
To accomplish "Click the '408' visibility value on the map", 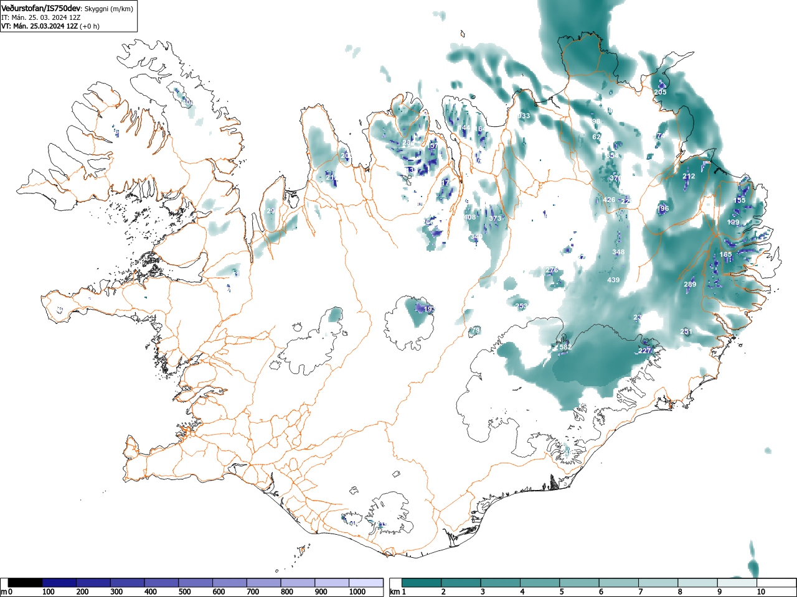I will [469, 218].
